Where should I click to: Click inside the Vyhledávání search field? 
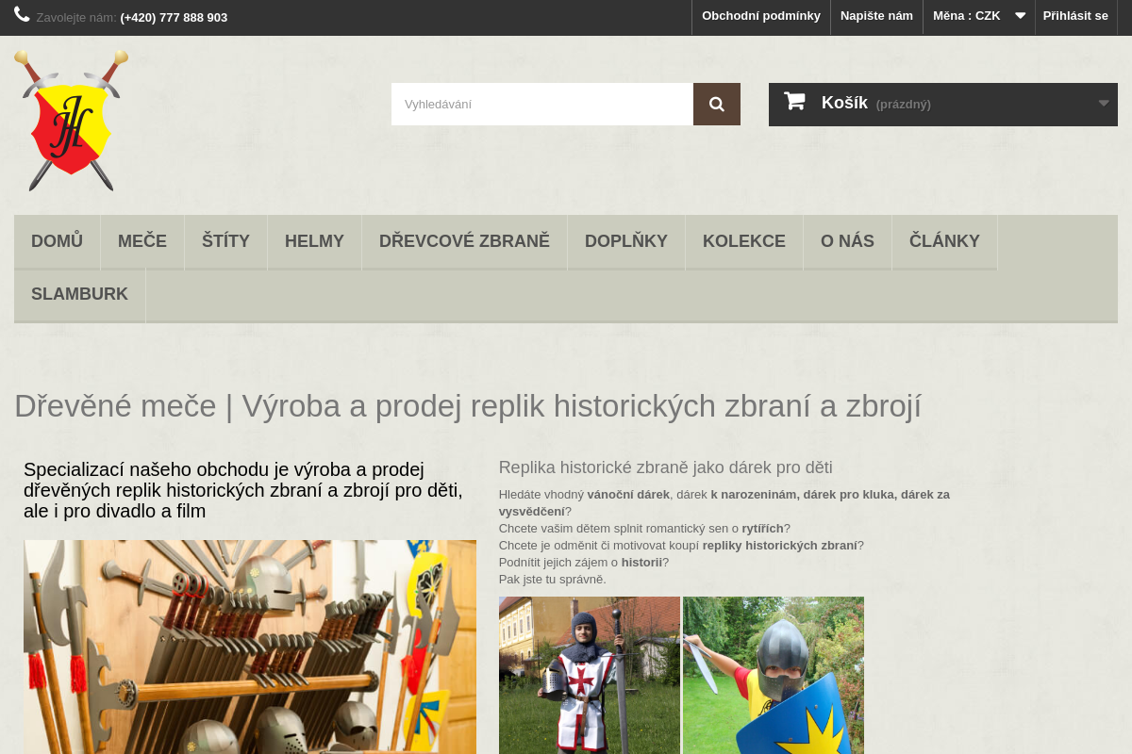tap(542, 104)
